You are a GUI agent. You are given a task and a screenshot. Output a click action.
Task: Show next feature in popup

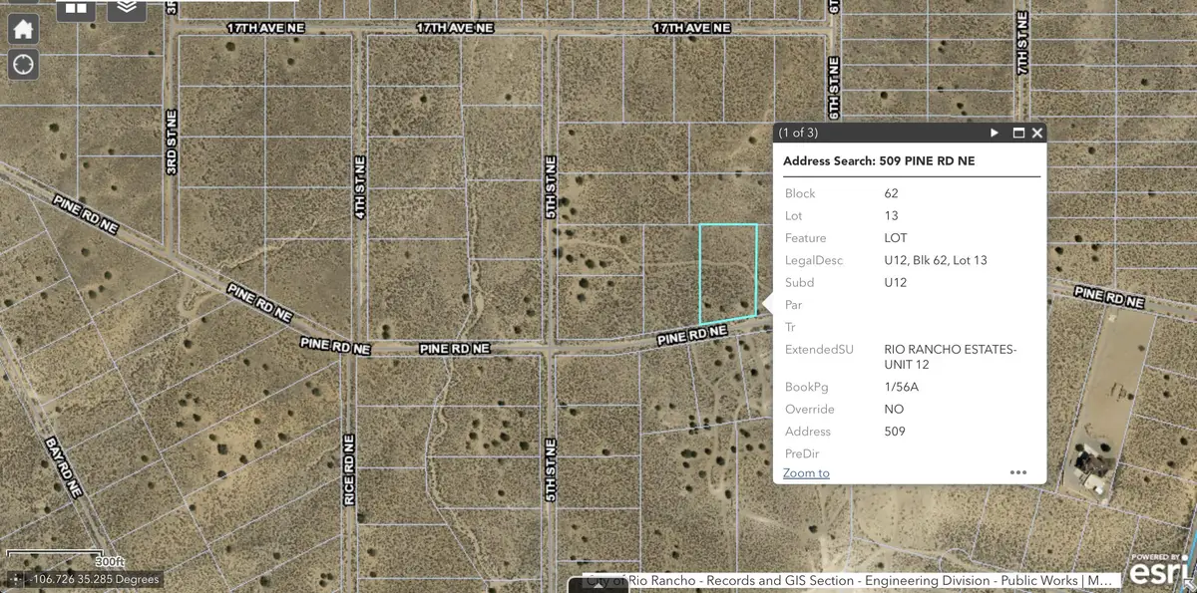click(995, 133)
